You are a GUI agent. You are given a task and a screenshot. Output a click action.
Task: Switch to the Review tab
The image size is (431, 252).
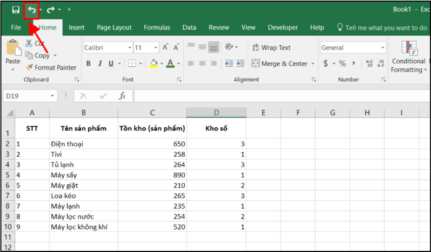pyautogui.click(x=219, y=27)
